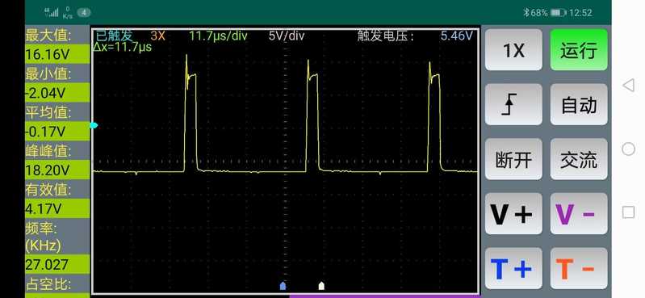This screenshot has width=645, height=298.
Task: Click the -0.17V average value
Action: point(45,132)
